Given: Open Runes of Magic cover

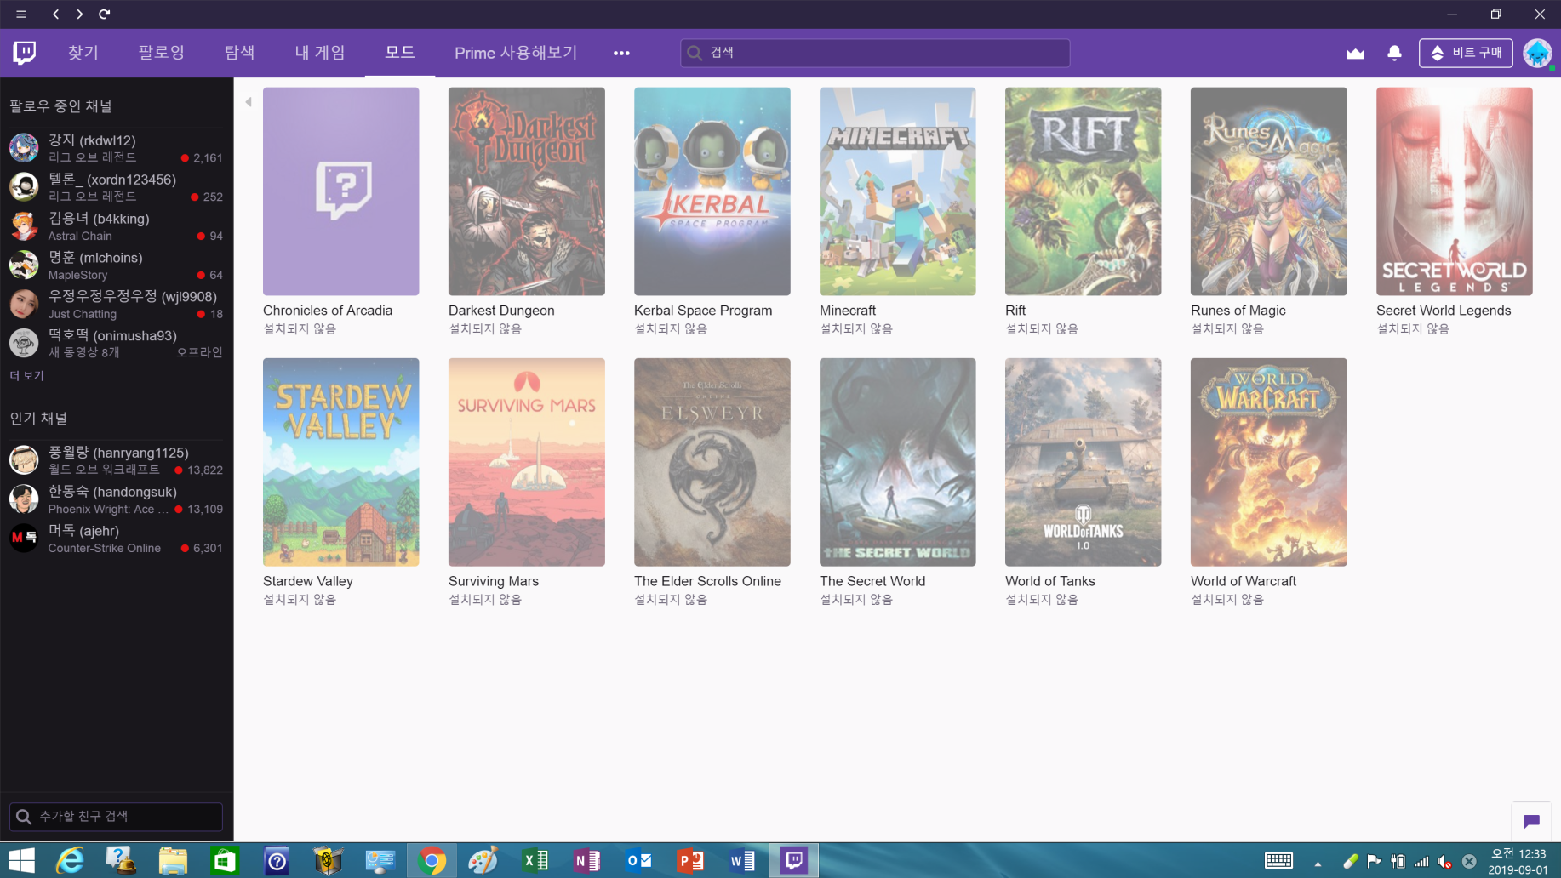Looking at the screenshot, I should point(1268,191).
